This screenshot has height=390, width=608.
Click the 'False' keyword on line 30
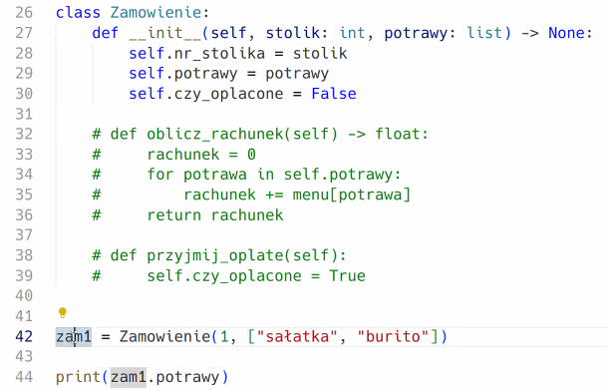tap(334, 94)
